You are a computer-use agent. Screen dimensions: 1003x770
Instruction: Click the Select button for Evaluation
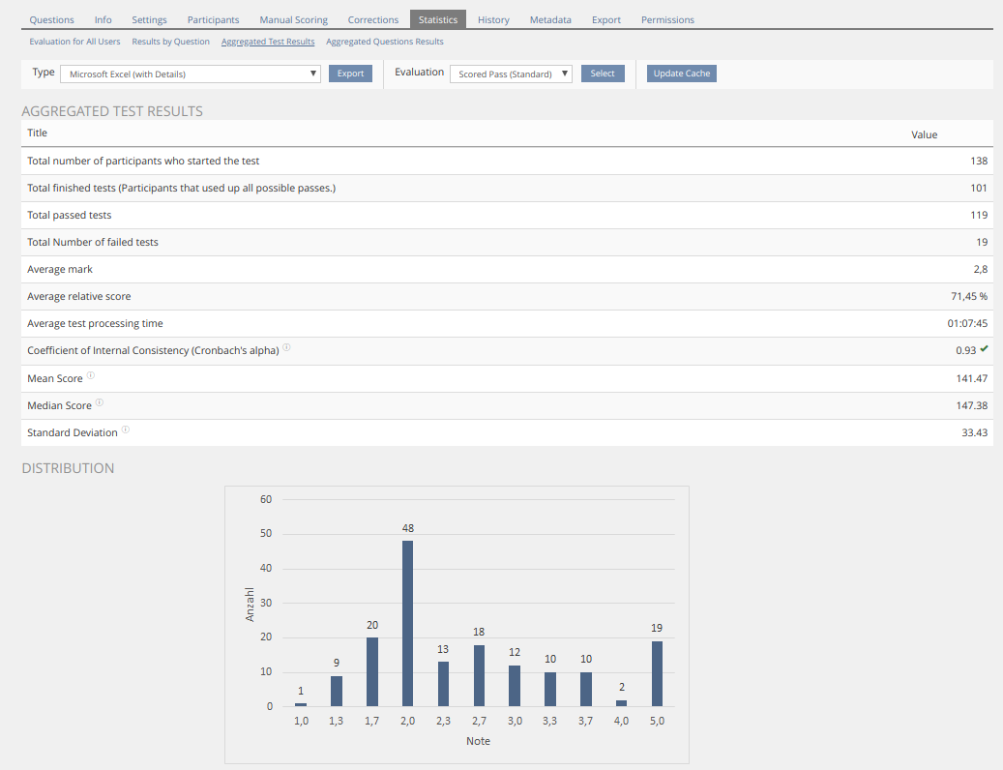pyautogui.click(x=603, y=74)
